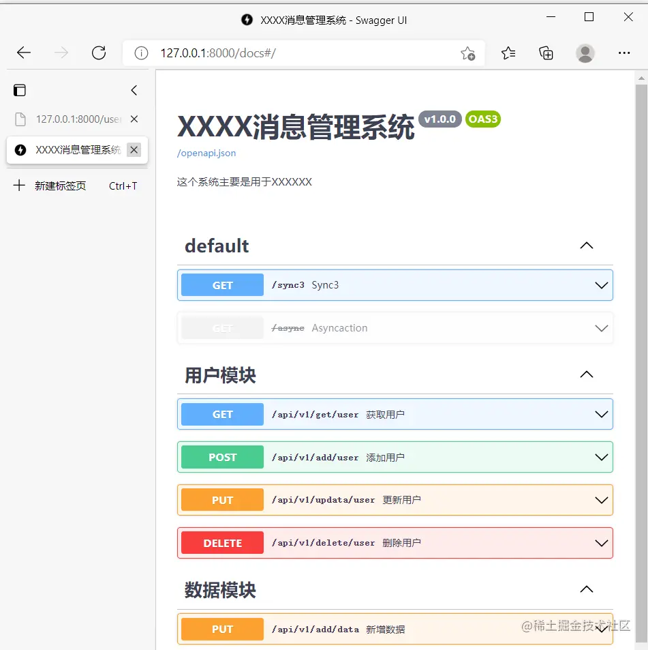648x650 pixels.
Task: Minimize the browser window
Action: point(551,17)
